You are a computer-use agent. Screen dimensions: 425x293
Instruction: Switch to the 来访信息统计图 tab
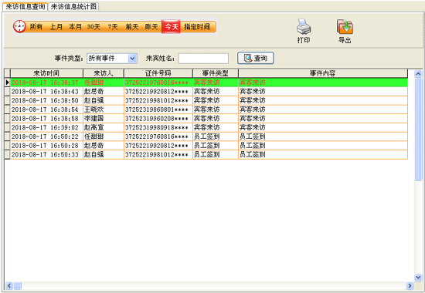[x=73, y=7]
